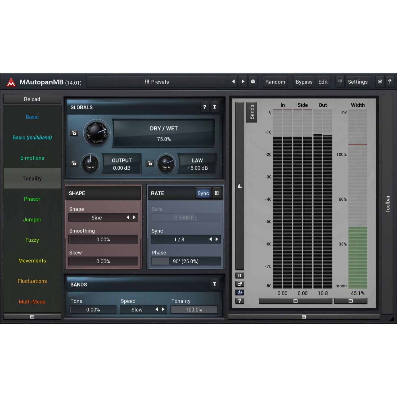The width and height of the screenshot is (397, 397).
Task: Open Rate panel presets icon
Action: pos(217,193)
